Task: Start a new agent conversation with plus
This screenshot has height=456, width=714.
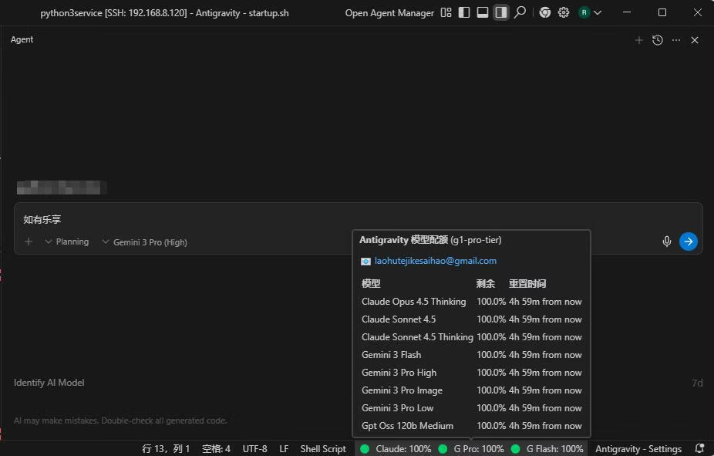Action: [x=638, y=40]
